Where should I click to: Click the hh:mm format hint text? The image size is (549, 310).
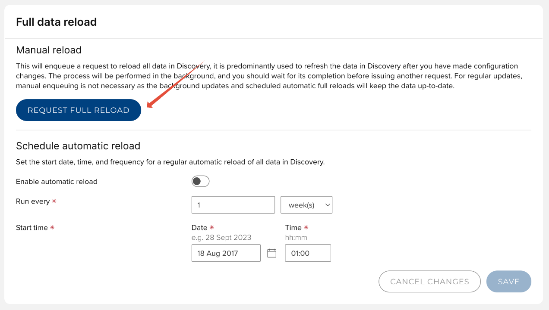pyautogui.click(x=296, y=238)
